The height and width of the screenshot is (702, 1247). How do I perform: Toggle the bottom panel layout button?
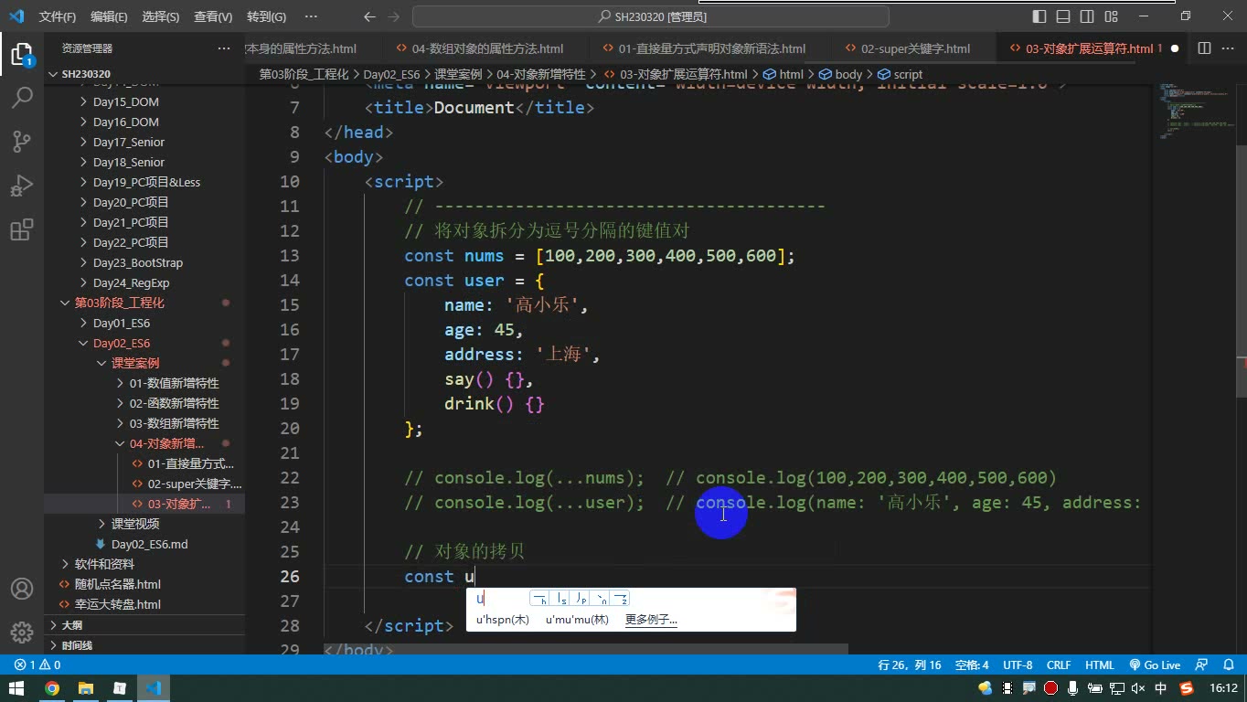click(x=1063, y=16)
